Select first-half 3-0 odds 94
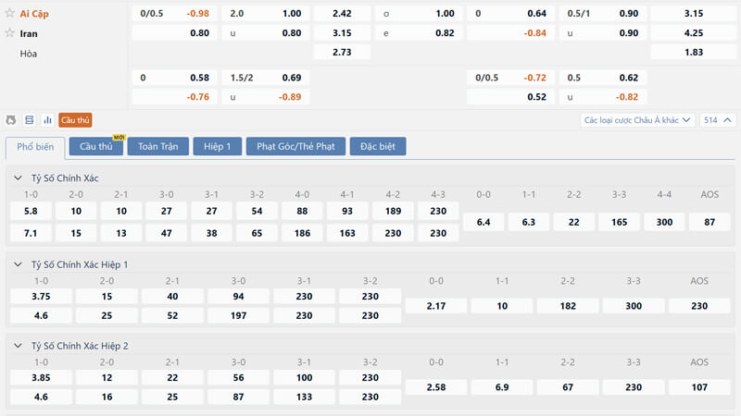The image size is (741, 416). pyautogui.click(x=238, y=296)
